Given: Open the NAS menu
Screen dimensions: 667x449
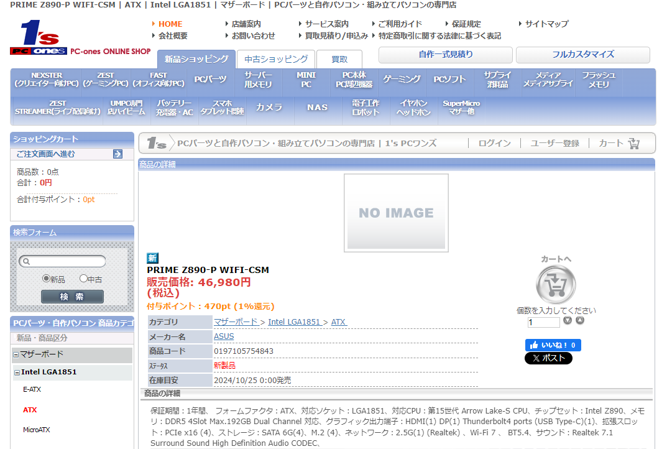Looking at the screenshot, I should 317,108.
